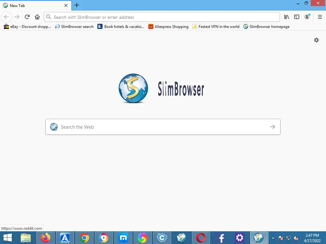Viewport: 326px width, 244px height.
Task: Open the hamburger application menu
Action: coord(320,17)
